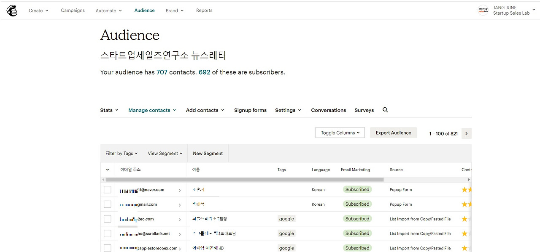This screenshot has width=540, height=252.
Task: Click the New Segment button
Action: 208,154
